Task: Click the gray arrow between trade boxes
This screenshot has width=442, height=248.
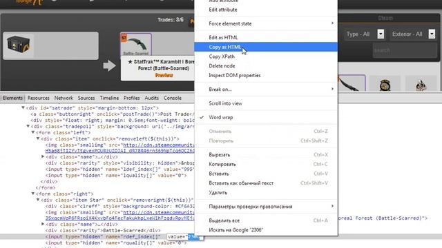Action: click(109, 66)
